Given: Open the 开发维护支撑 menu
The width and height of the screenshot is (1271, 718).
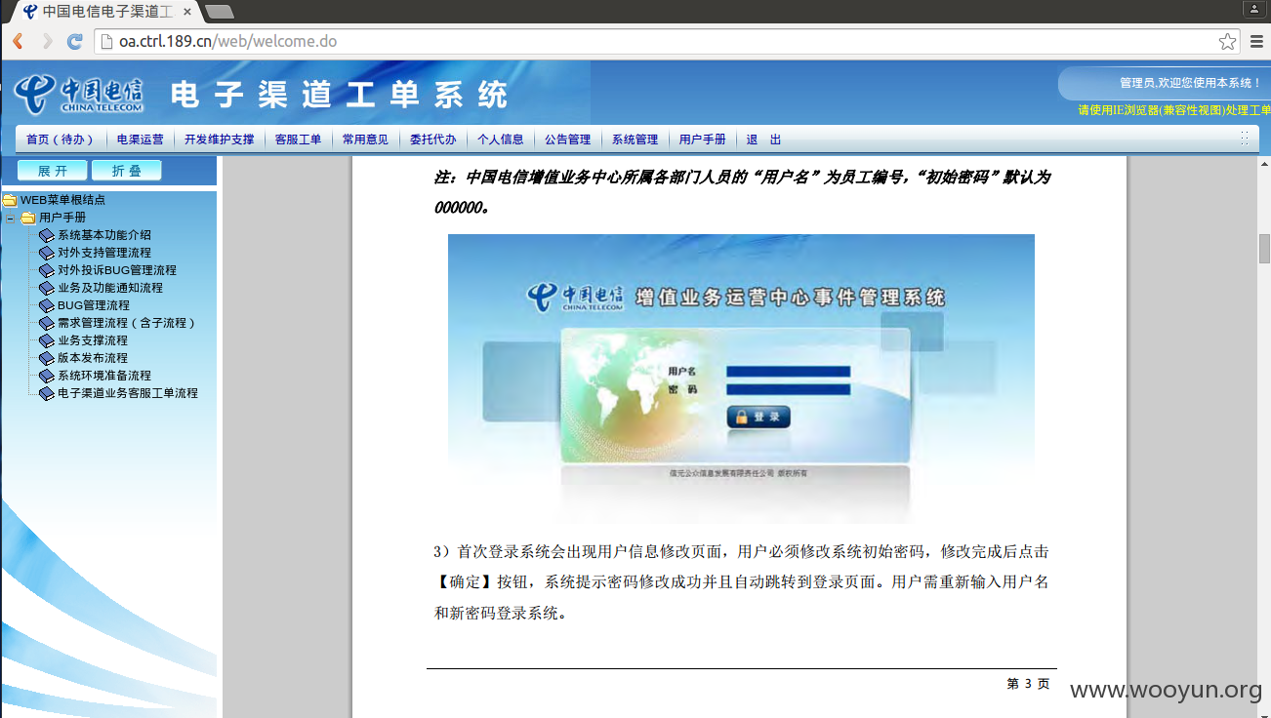Looking at the screenshot, I should pos(220,140).
